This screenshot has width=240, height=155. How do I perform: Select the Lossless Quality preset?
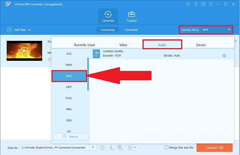coord(162,54)
